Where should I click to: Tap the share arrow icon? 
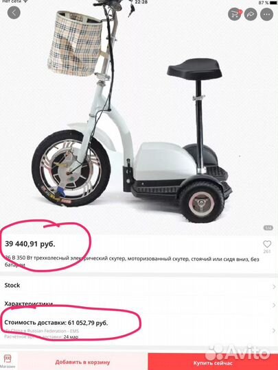[x=251, y=14]
